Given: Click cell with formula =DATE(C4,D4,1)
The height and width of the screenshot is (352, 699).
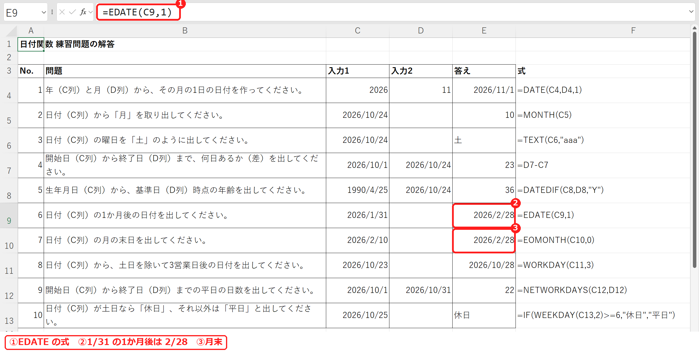Looking at the screenshot, I should click(603, 90).
